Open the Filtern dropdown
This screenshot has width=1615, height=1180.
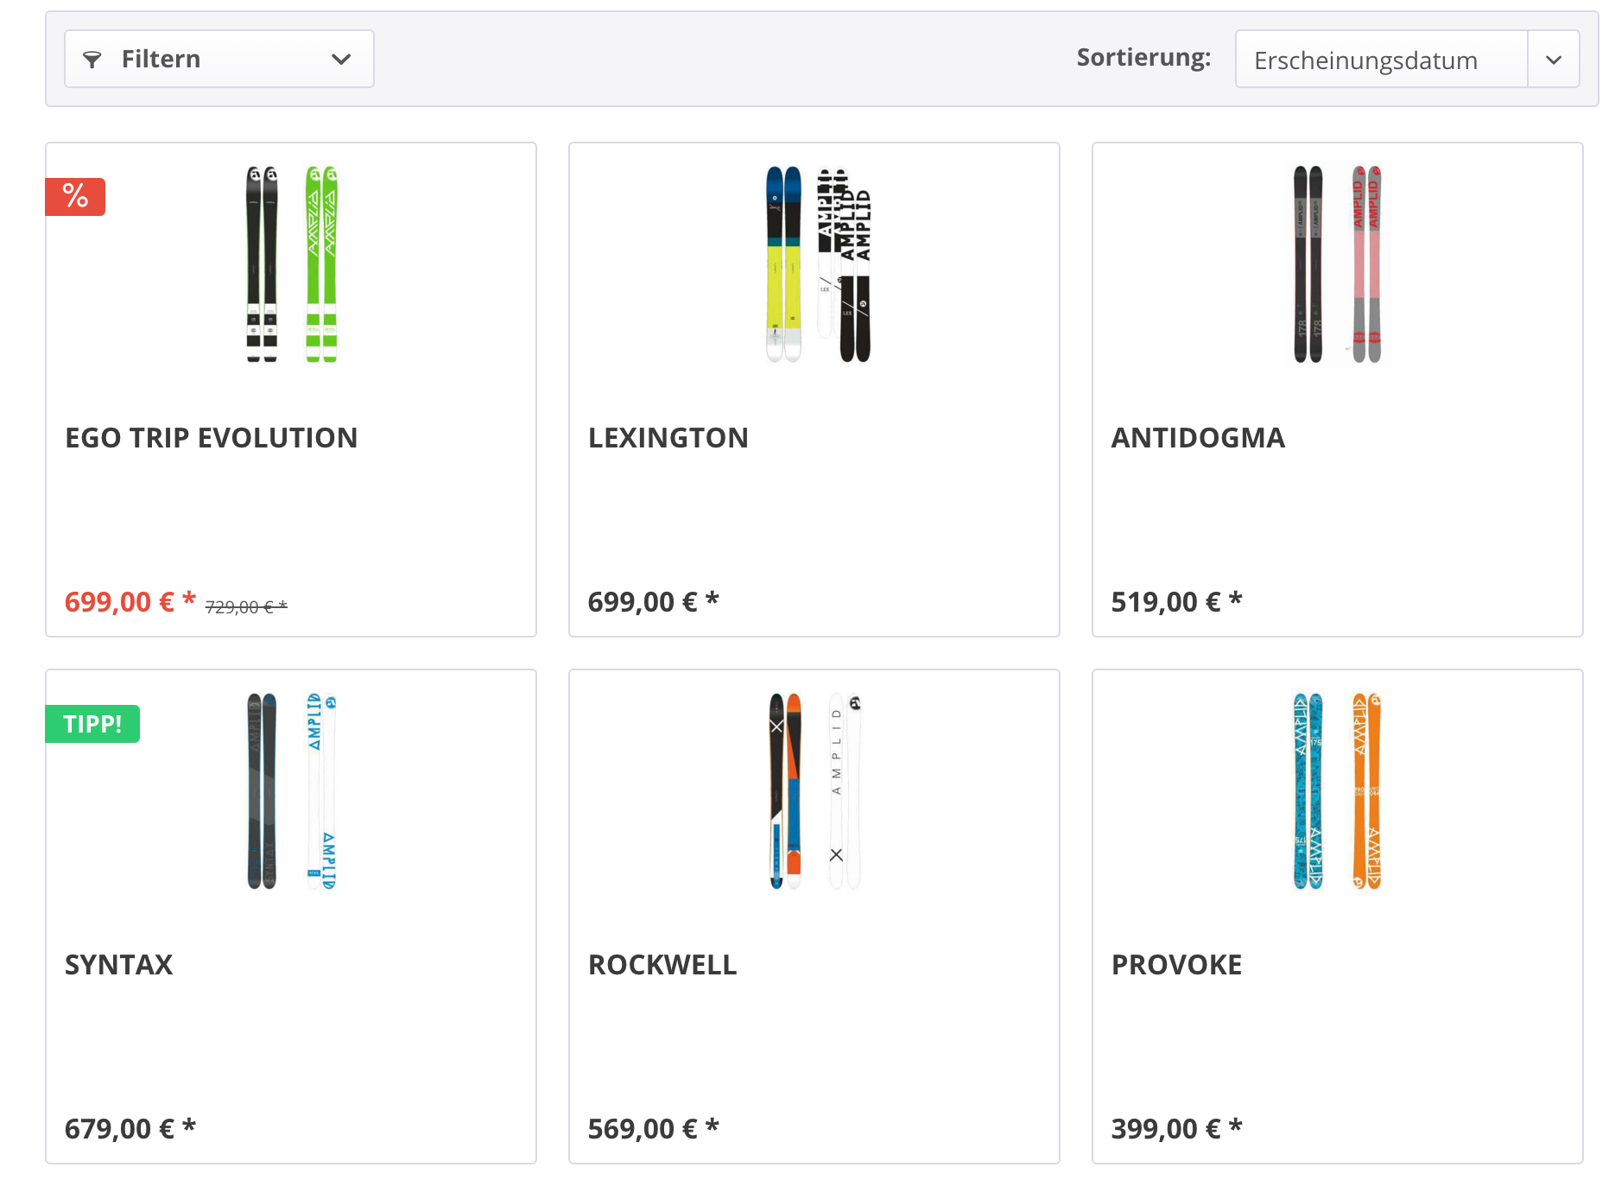[219, 59]
